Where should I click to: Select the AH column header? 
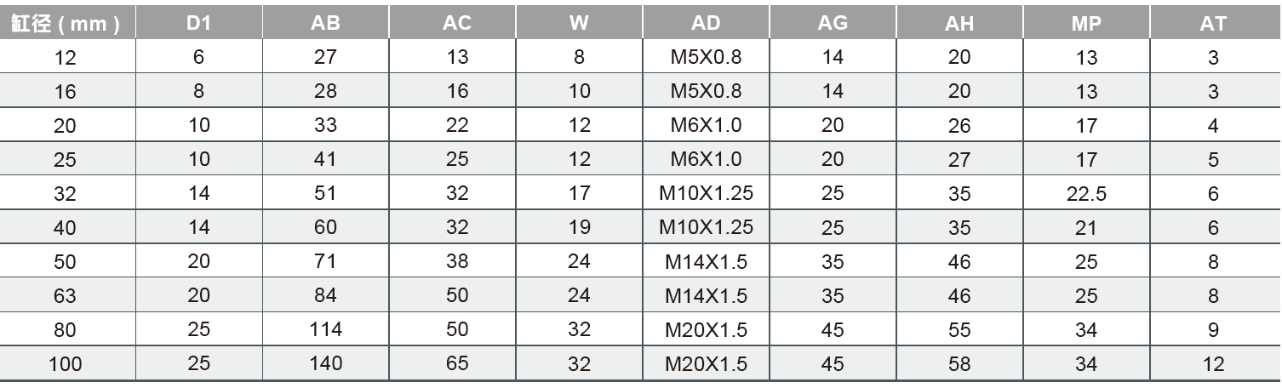959,24
